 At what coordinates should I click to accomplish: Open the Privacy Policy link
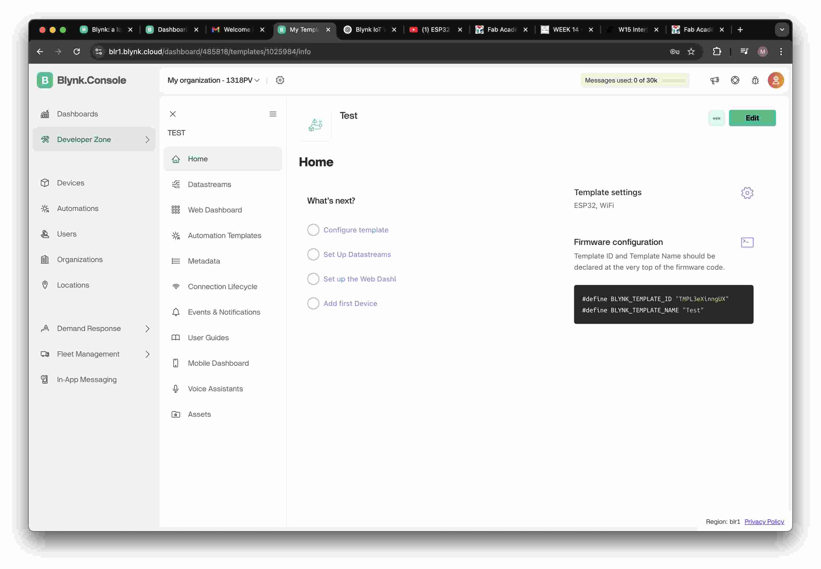click(764, 521)
